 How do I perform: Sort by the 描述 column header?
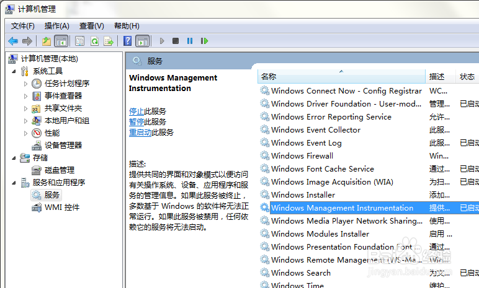tap(441, 77)
